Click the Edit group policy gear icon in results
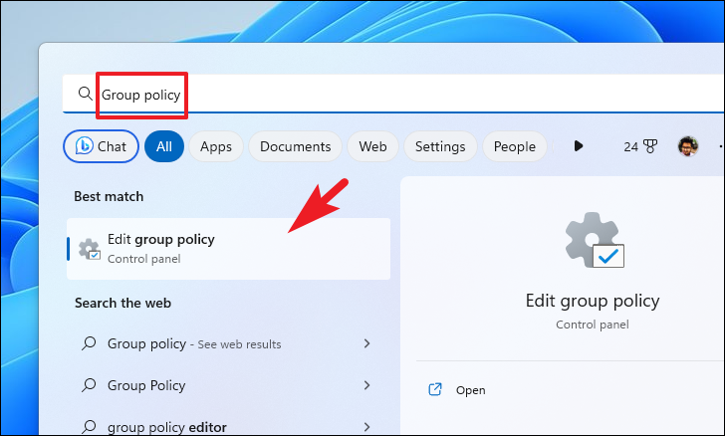 (x=90, y=249)
